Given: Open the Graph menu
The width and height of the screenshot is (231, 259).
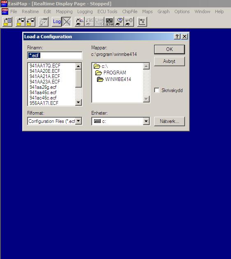Looking at the screenshot, I should click(164, 12).
